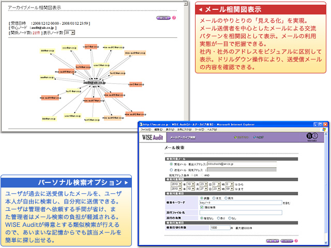The width and height of the screenshot is (331, 248).
Task: Select 両方 as the keyword target
Action: [225, 198]
